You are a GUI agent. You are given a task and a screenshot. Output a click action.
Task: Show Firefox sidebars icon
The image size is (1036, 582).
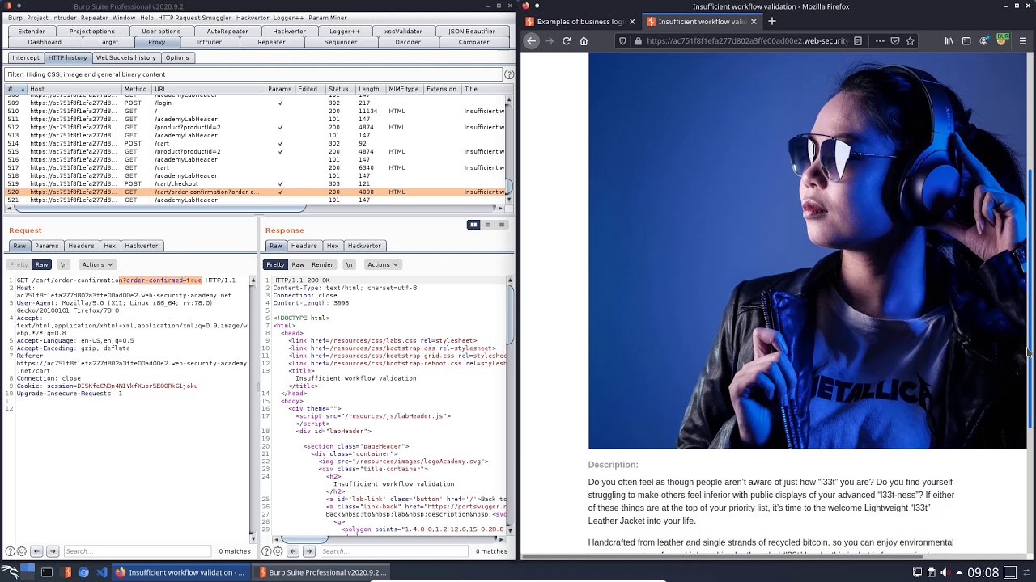[966, 40]
